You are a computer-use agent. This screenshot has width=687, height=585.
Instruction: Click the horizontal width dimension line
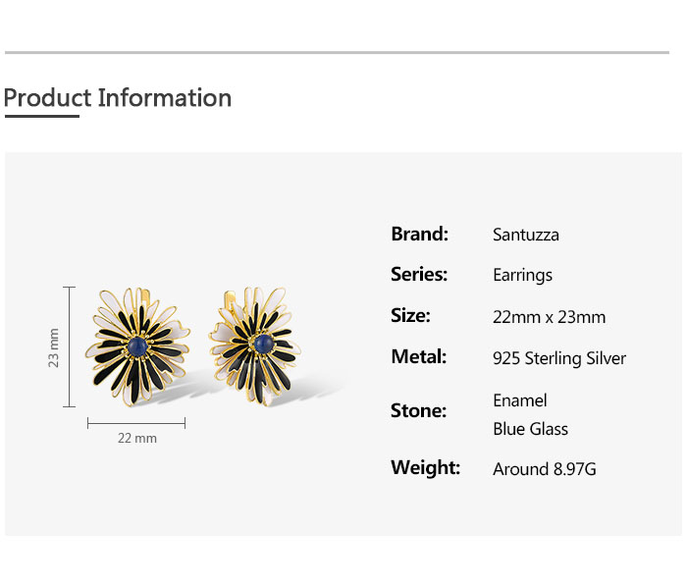(136, 423)
